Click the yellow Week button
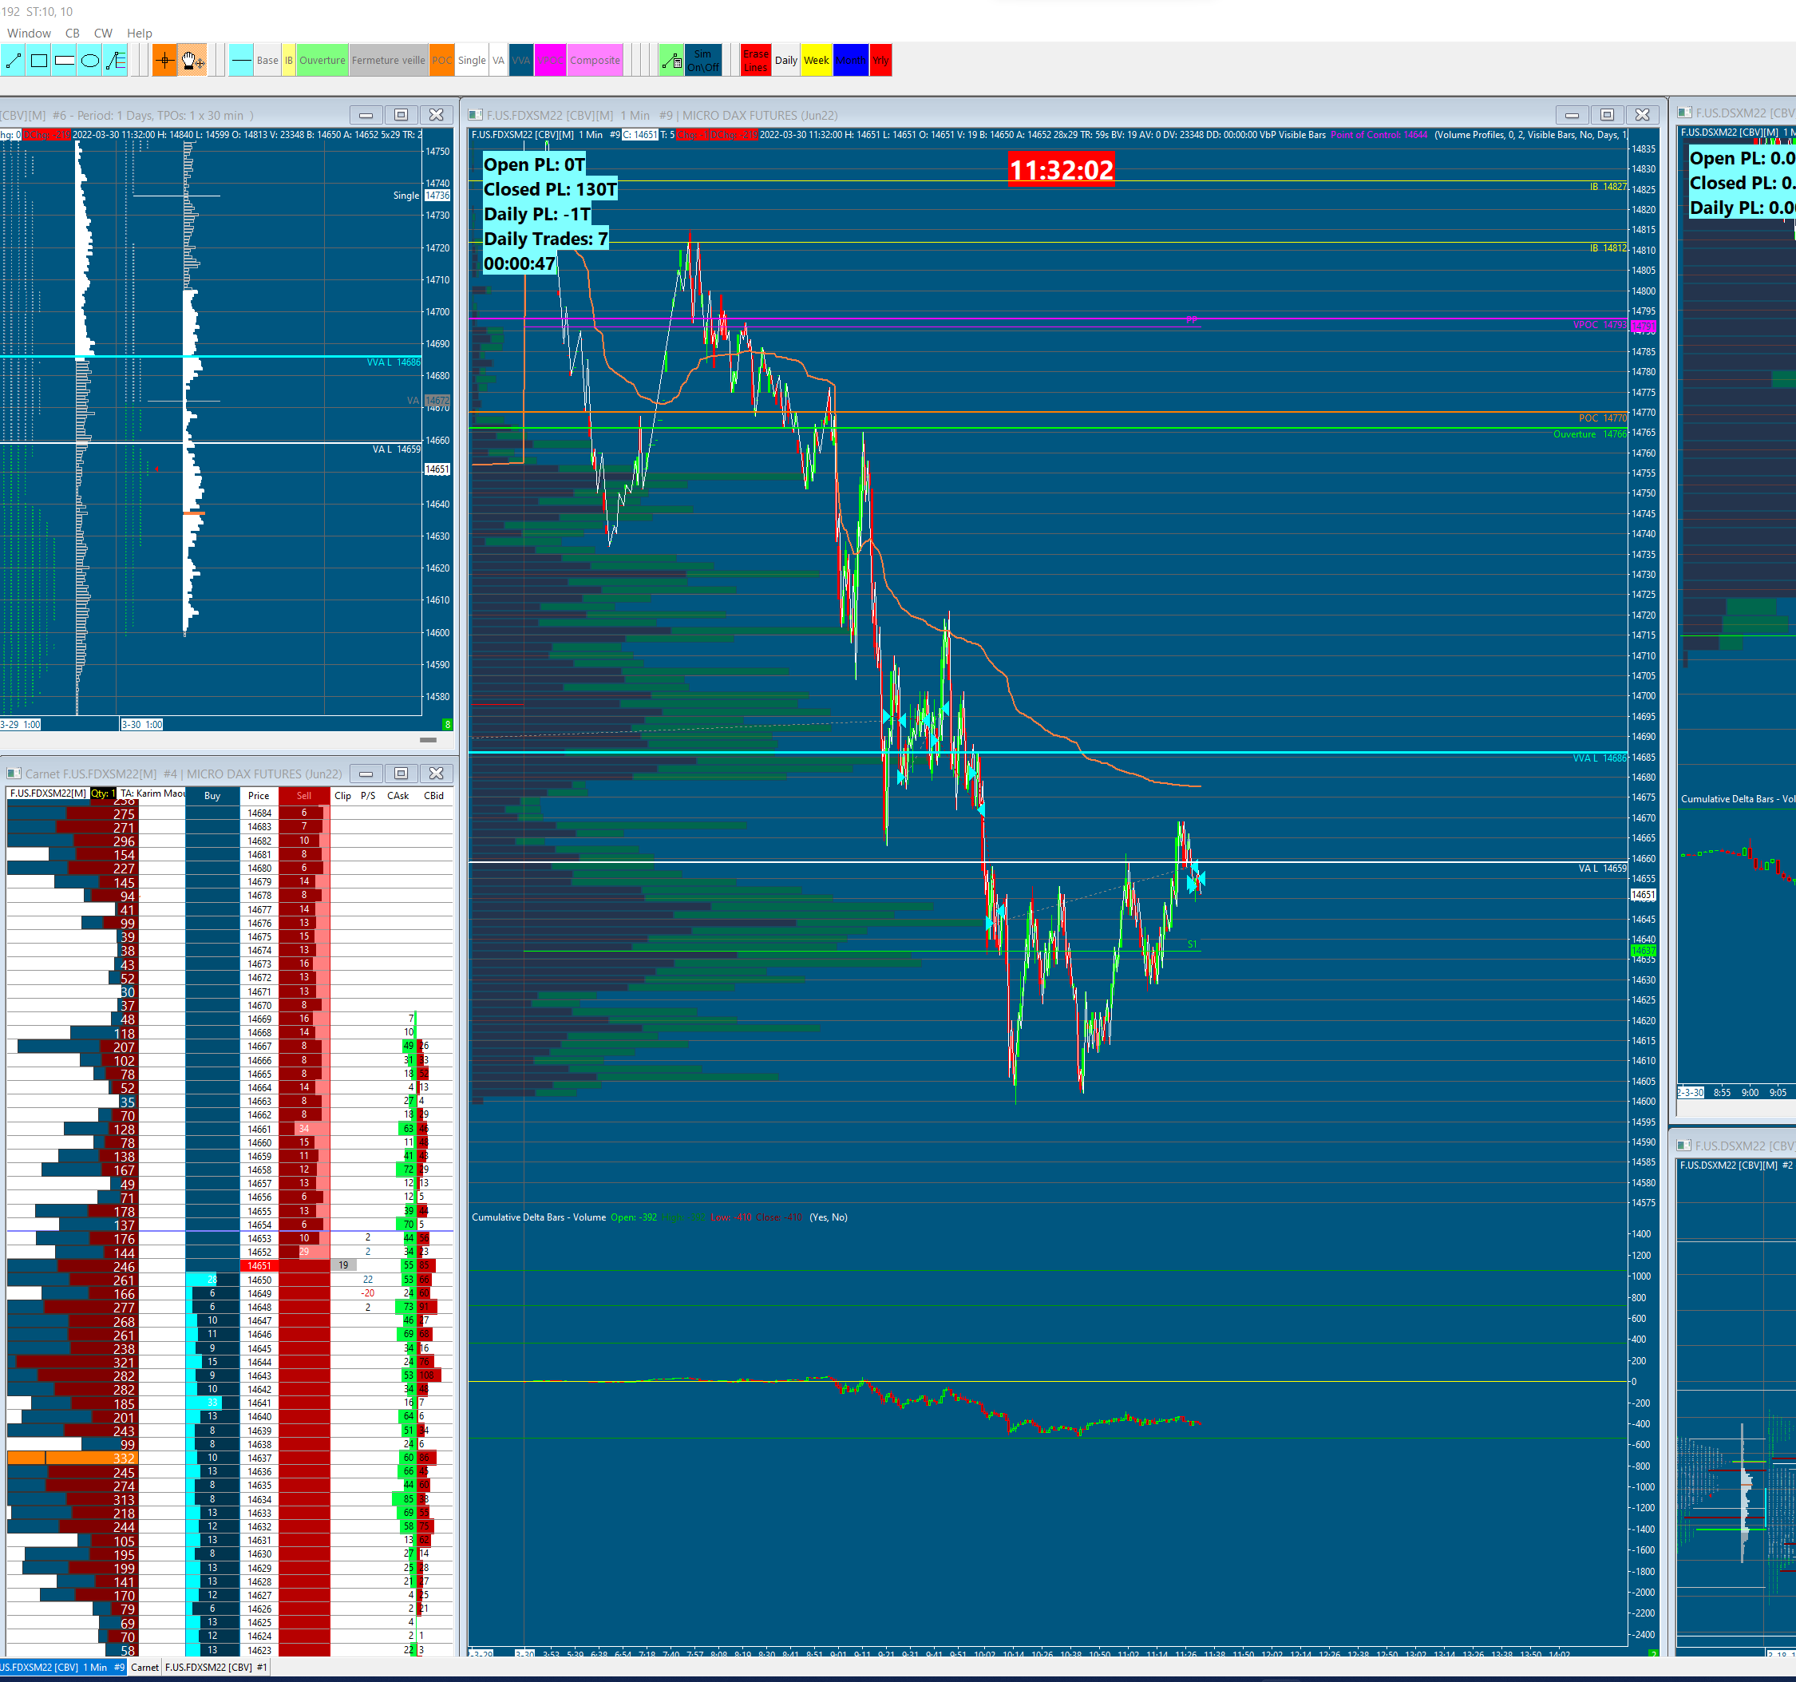1796x1682 pixels. pos(816,61)
